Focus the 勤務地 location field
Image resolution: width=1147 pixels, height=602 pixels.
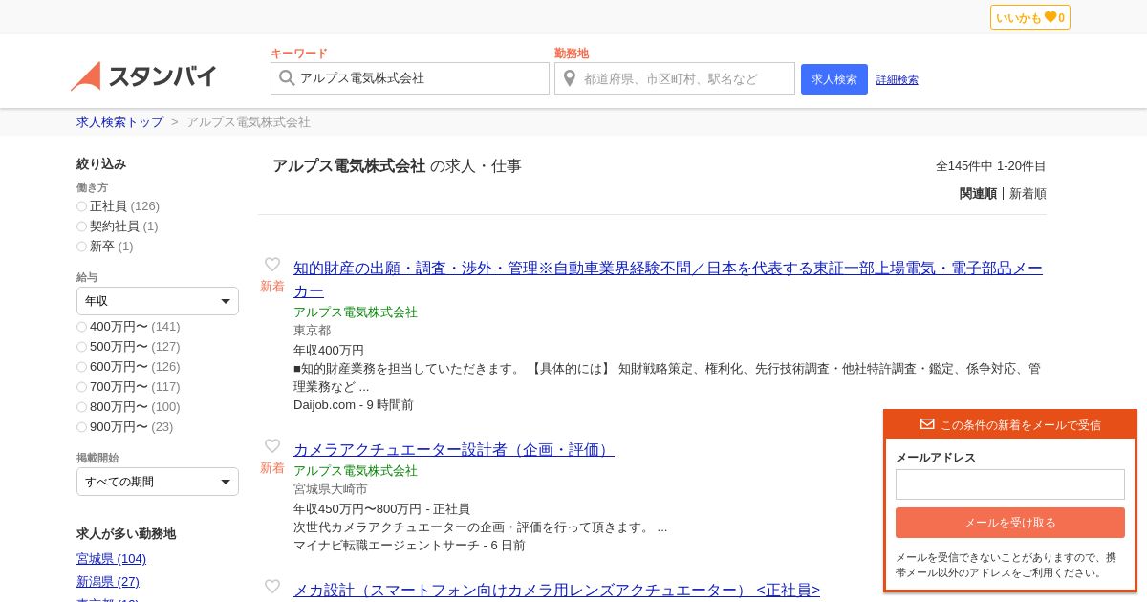coord(675,78)
